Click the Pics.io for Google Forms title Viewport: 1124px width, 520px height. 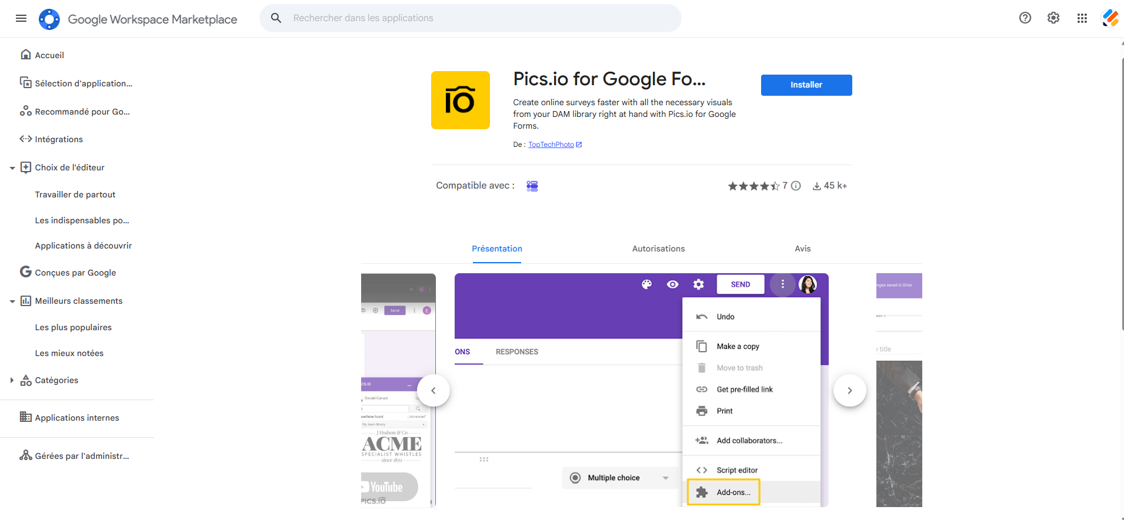pos(609,79)
